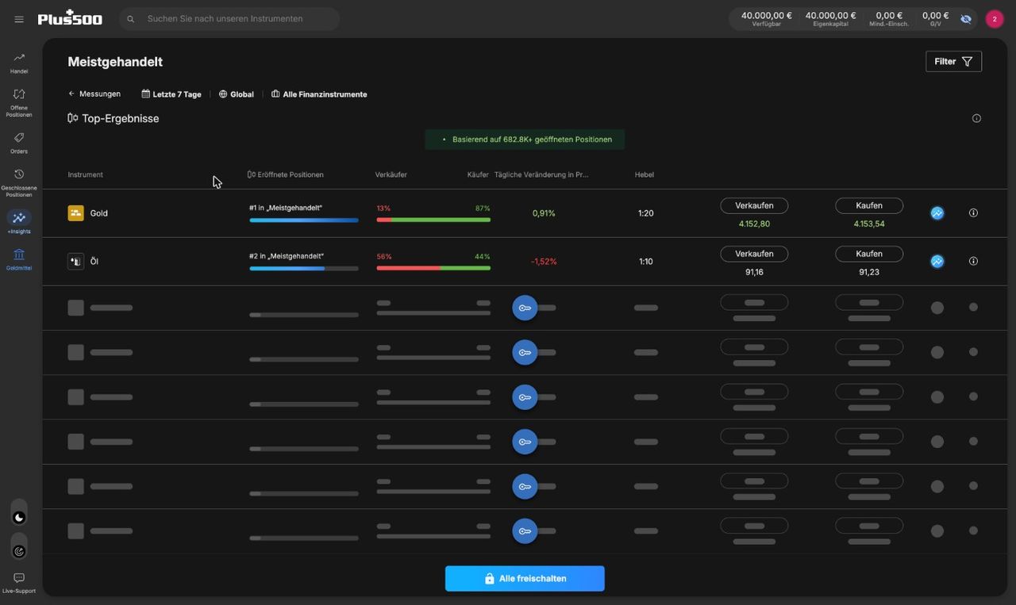Open Live-Support chat
This screenshot has height=605, width=1016.
(x=19, y=583)
